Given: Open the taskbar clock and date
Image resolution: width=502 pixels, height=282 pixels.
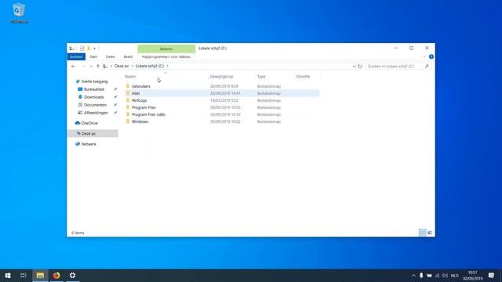Looking at the screenshot, I should click(472, 276).
